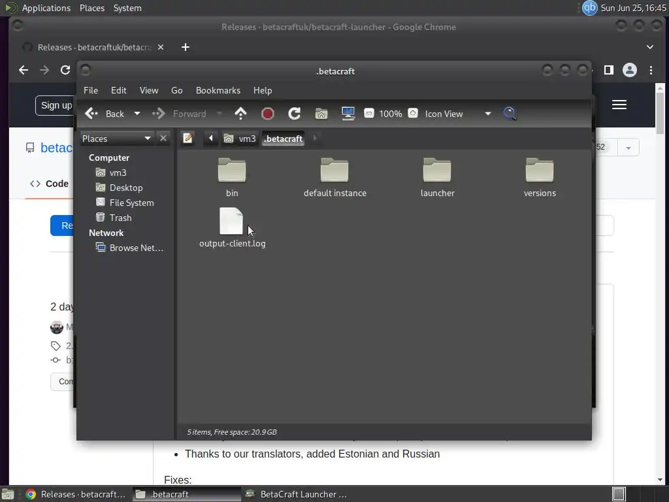Zoom in with the plus icon

click(x=413, y=114)
